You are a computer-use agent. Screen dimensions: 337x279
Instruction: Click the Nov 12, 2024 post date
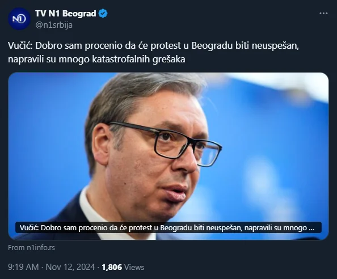[70, 267]
